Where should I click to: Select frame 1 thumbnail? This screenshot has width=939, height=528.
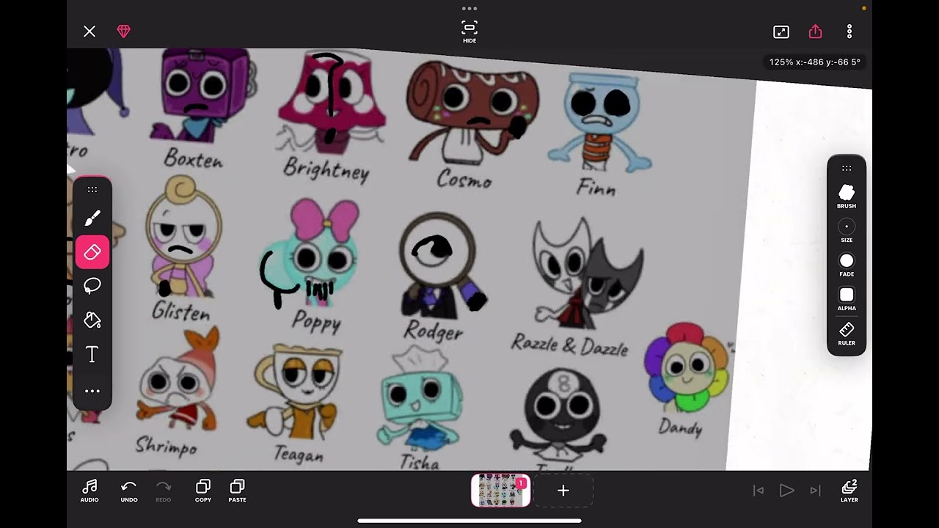[x=500, y=491]
